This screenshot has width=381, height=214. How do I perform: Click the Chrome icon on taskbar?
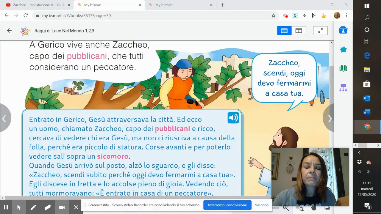point(367,127)
